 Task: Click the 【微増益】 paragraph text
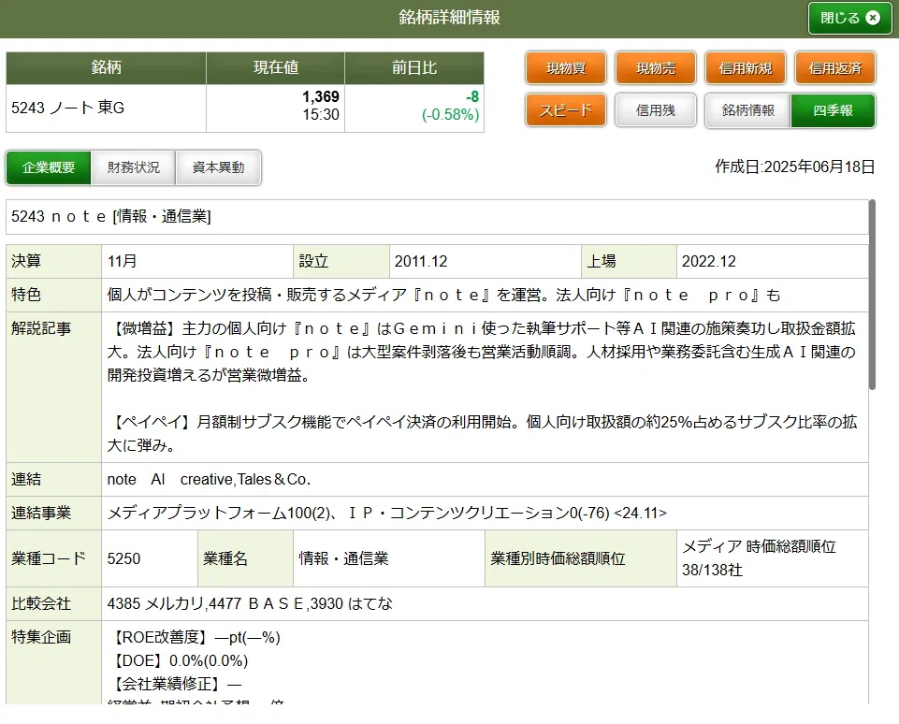pyautogui.click(x=482, y=352)
